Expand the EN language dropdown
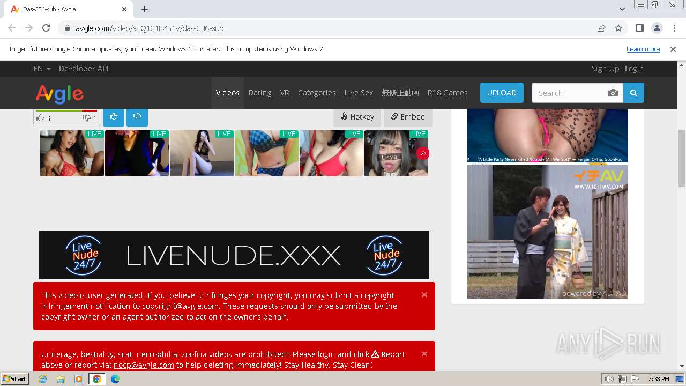The image size is (686, 386). [x=42, y=69]
